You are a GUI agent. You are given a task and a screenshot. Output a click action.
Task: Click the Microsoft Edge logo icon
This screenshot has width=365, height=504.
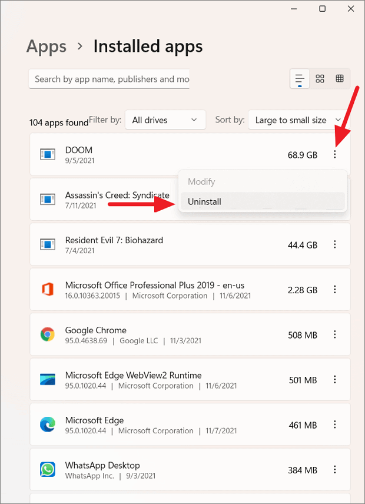[48, 425]
